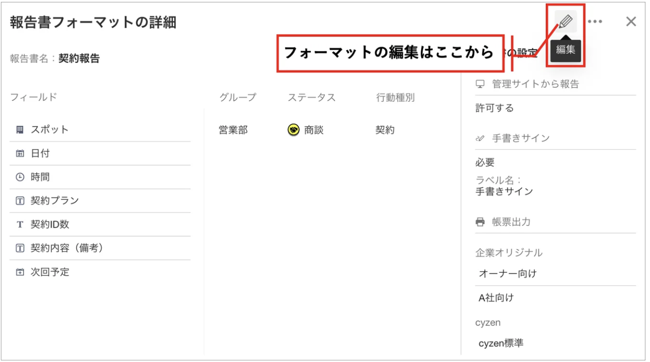Screen dimensions: 650x362
Task: Click the 報告書フォーマットの詳細 dialog title
Action: [x=93, y=22]
